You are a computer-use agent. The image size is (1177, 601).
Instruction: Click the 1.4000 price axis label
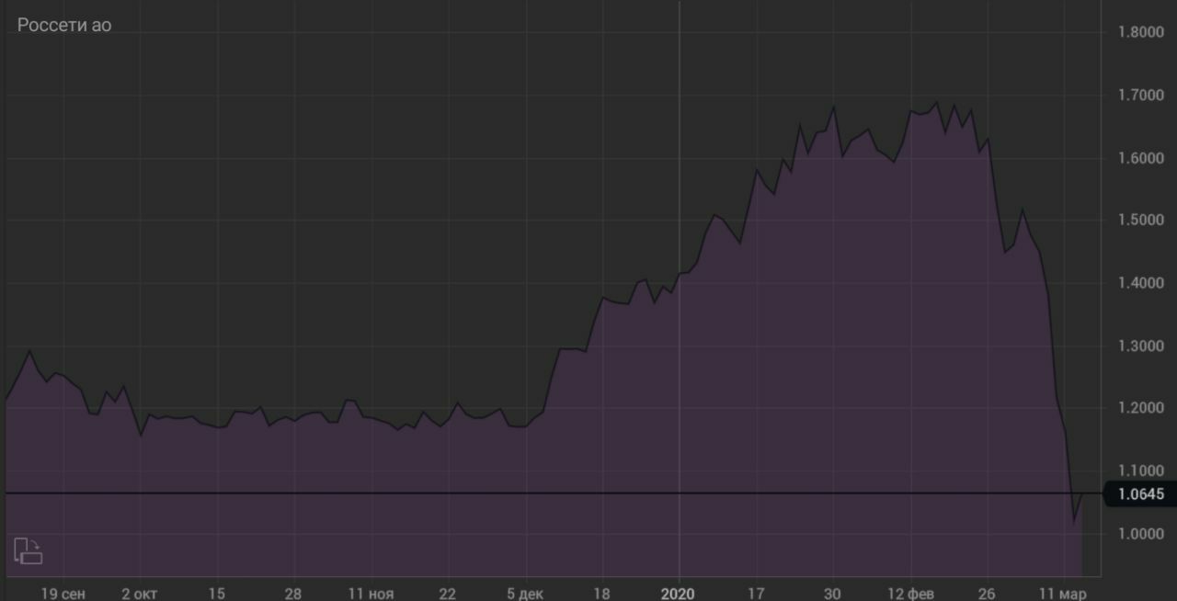[x=1141, y=283]
